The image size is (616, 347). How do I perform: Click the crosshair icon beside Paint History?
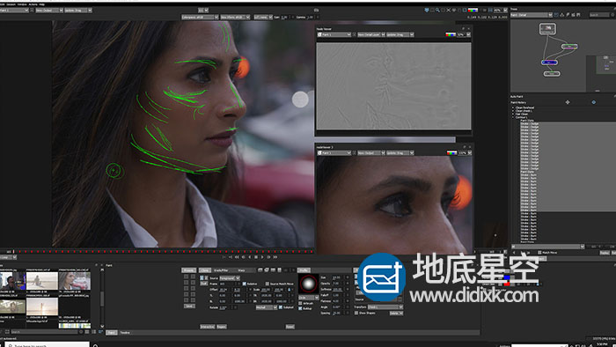point(568,102)
